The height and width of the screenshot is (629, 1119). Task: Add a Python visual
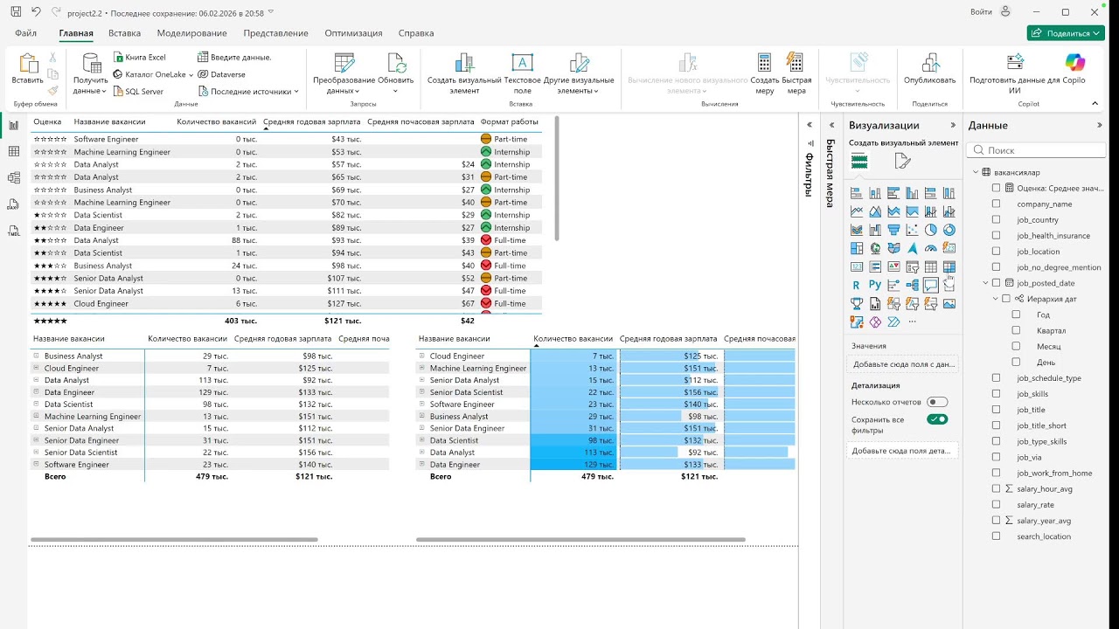(875, 285)
